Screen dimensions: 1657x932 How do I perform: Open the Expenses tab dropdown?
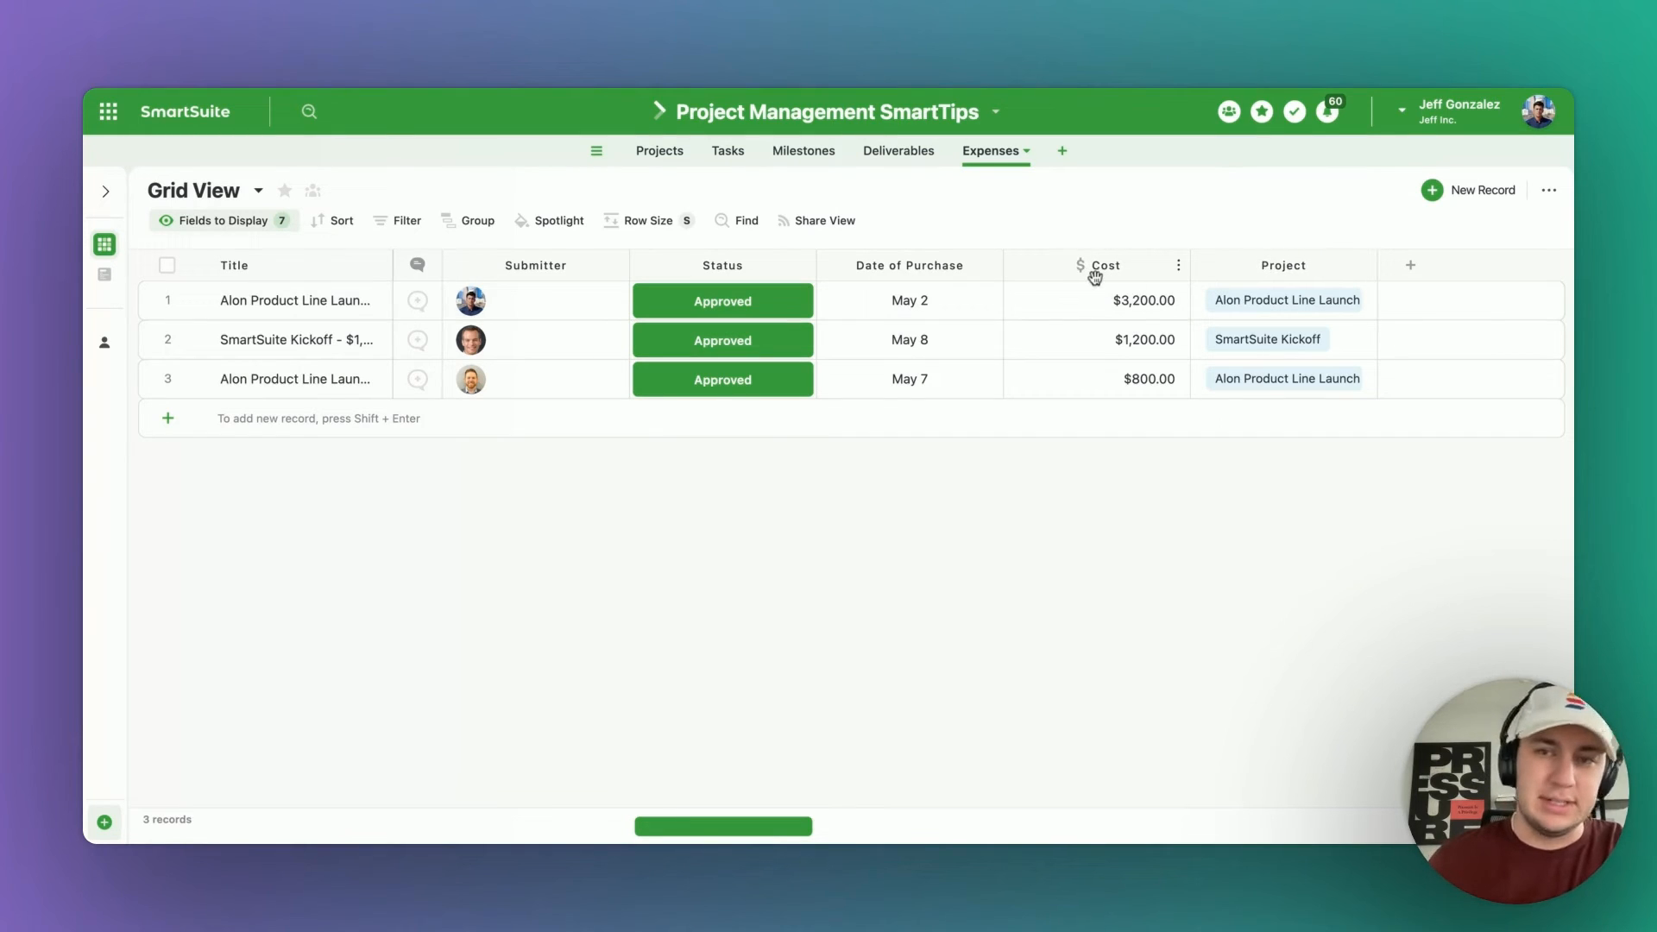tap(1027, 151)
